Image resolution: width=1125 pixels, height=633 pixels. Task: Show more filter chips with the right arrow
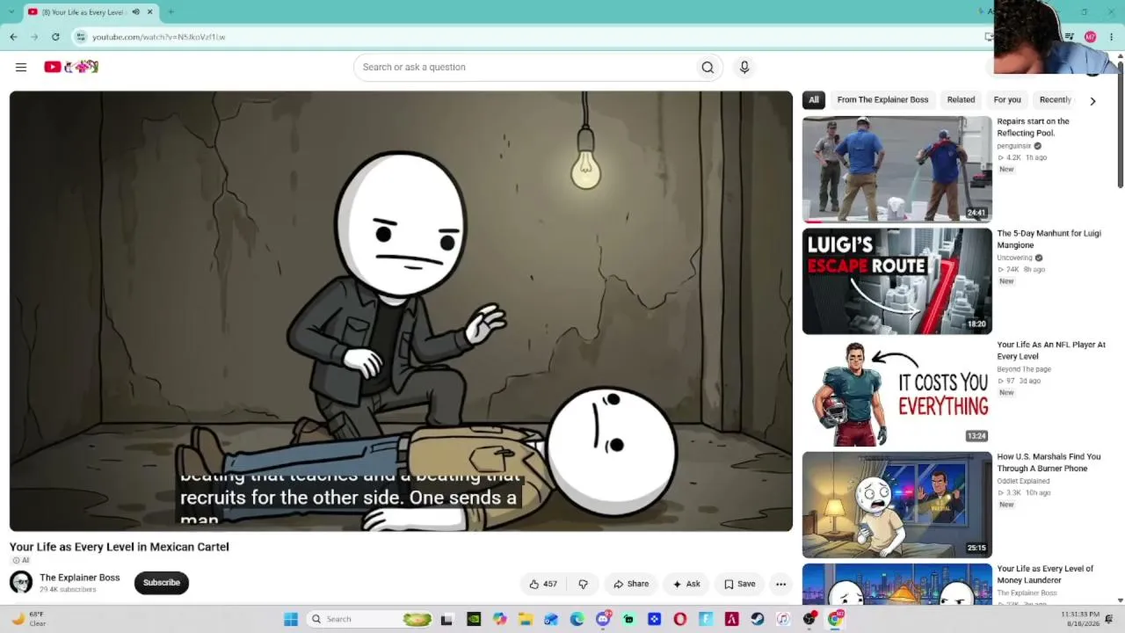(x=1092, y=101)
